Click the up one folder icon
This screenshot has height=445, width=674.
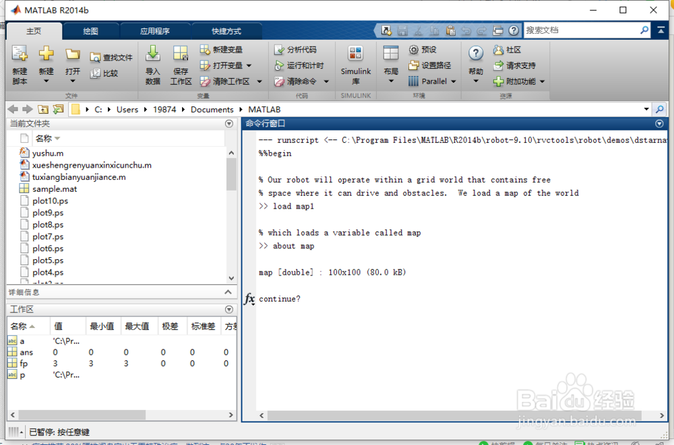click(x=43, y=110)
